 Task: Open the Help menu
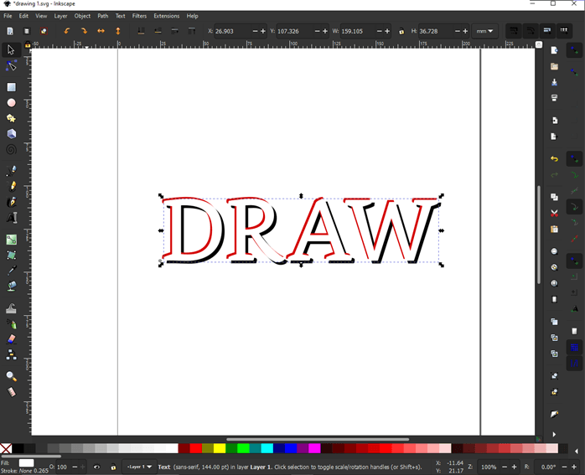click(x=192, y=16)
